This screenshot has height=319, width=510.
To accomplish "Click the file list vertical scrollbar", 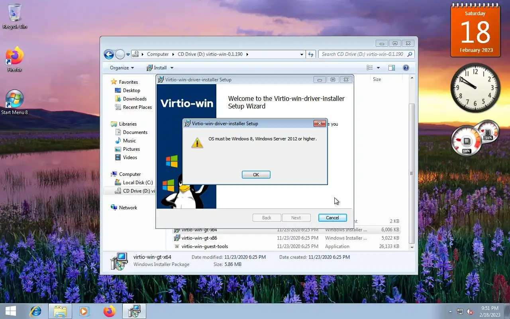I will coord(412,173).
